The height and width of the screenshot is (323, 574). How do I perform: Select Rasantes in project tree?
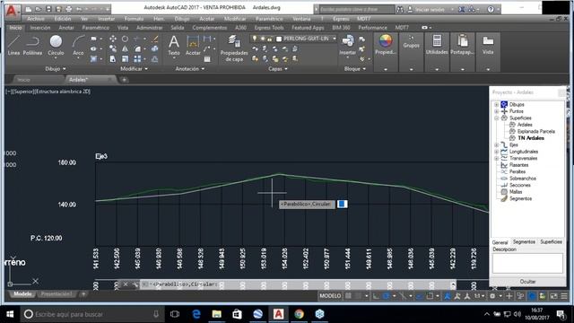[x=518, y=165]
